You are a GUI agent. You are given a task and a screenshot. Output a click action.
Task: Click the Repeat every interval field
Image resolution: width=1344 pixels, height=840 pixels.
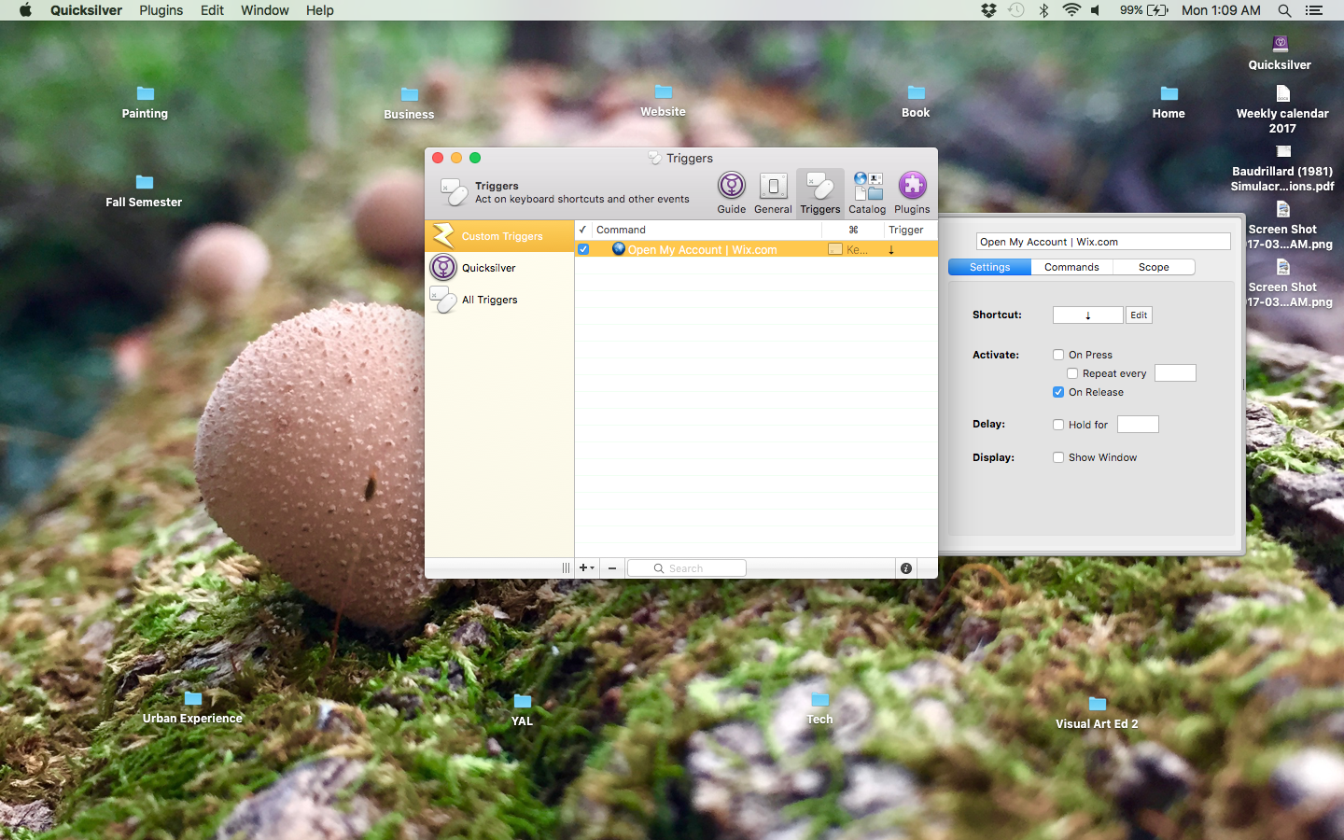click(1175, 373)
